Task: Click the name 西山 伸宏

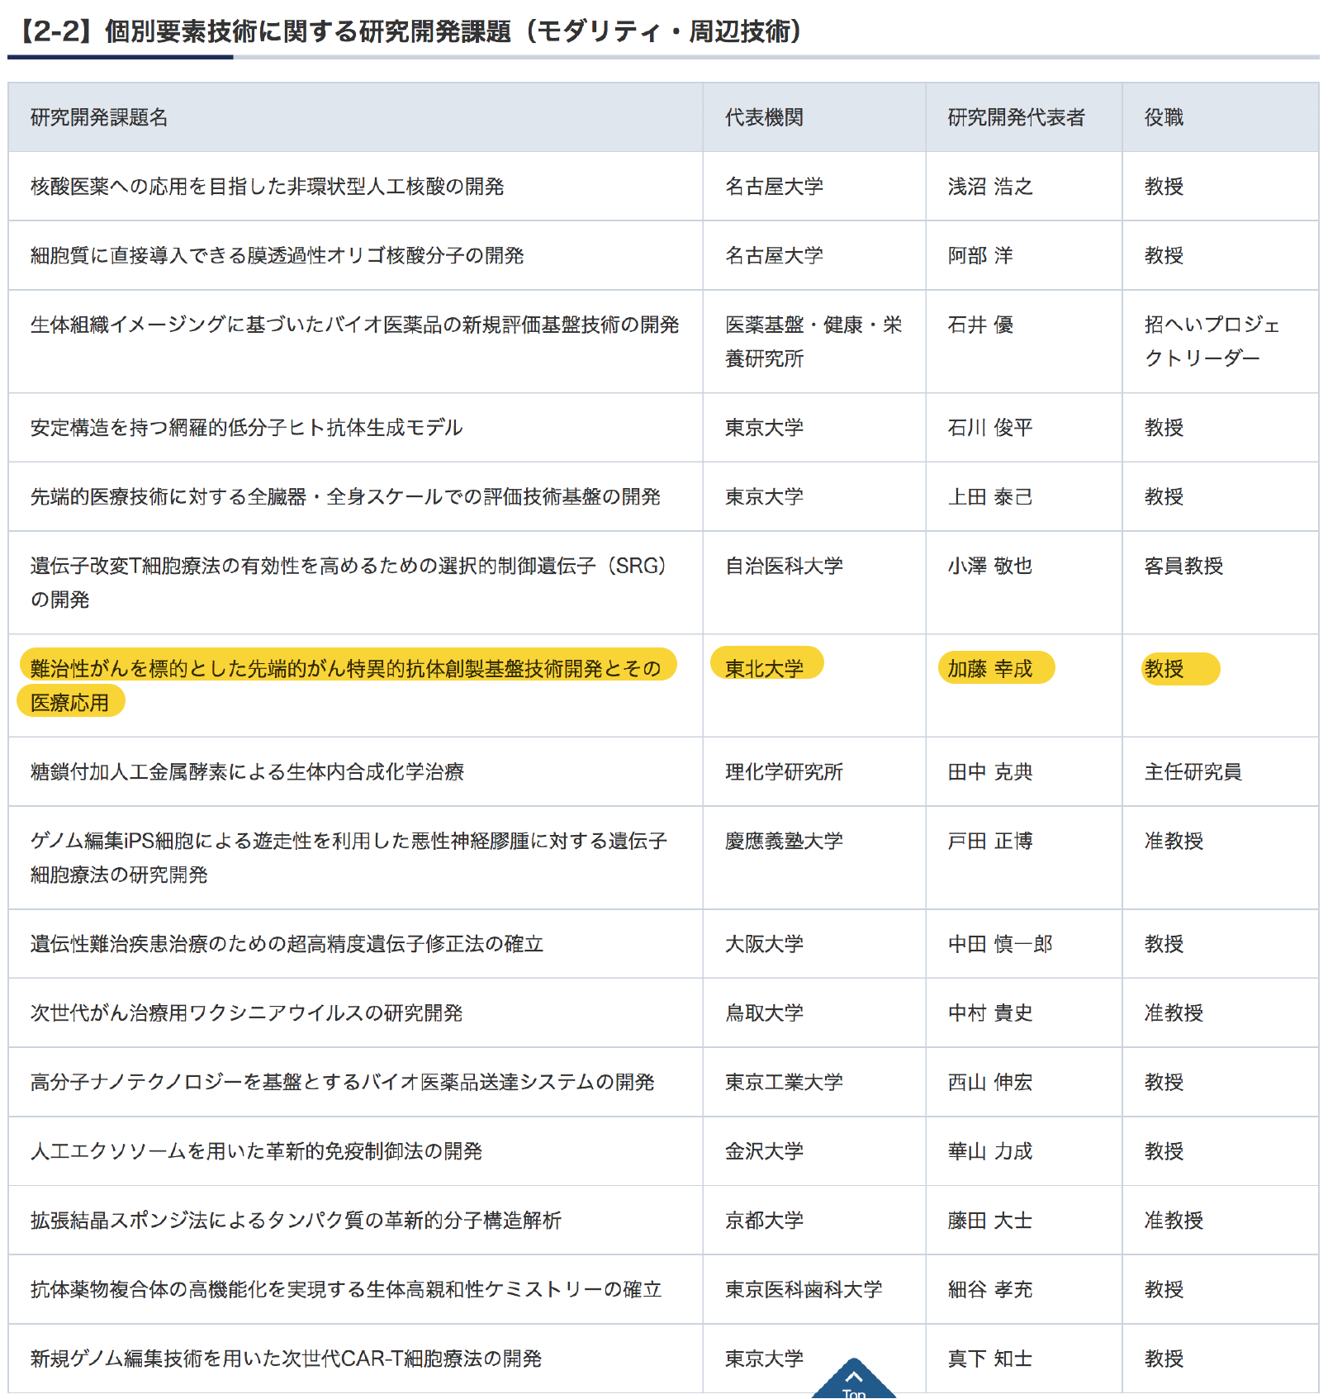Action: [990, 1083]
